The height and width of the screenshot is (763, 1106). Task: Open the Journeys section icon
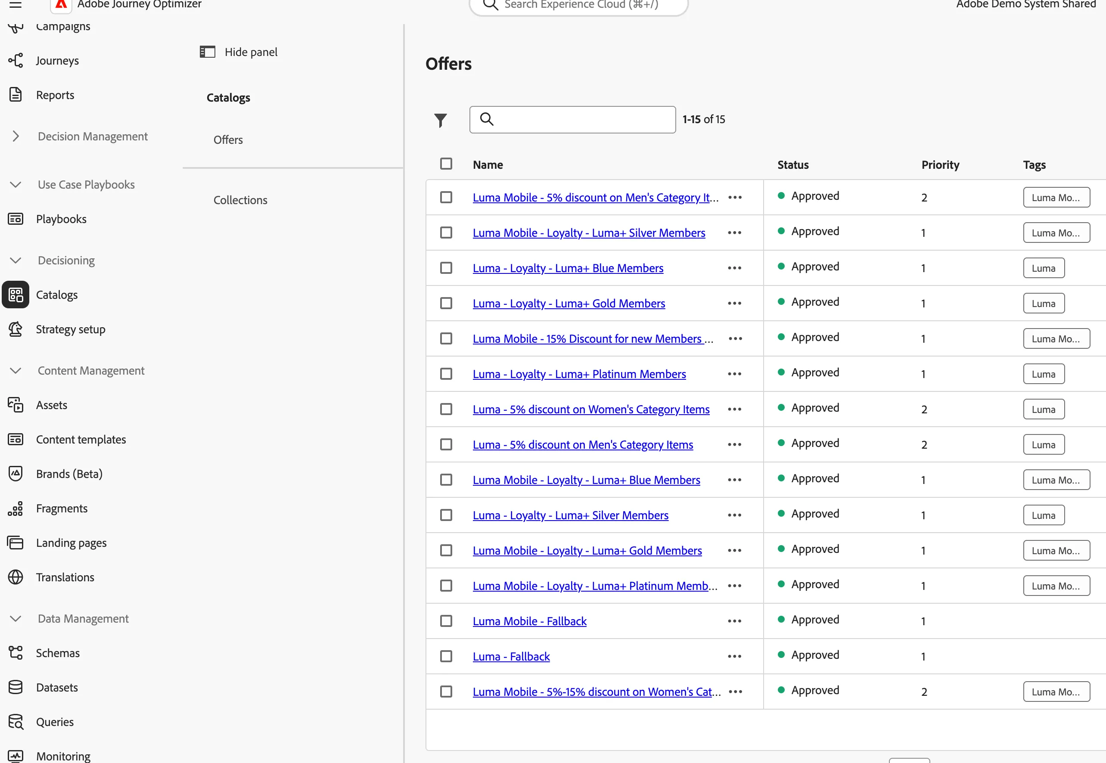(16, 61)
